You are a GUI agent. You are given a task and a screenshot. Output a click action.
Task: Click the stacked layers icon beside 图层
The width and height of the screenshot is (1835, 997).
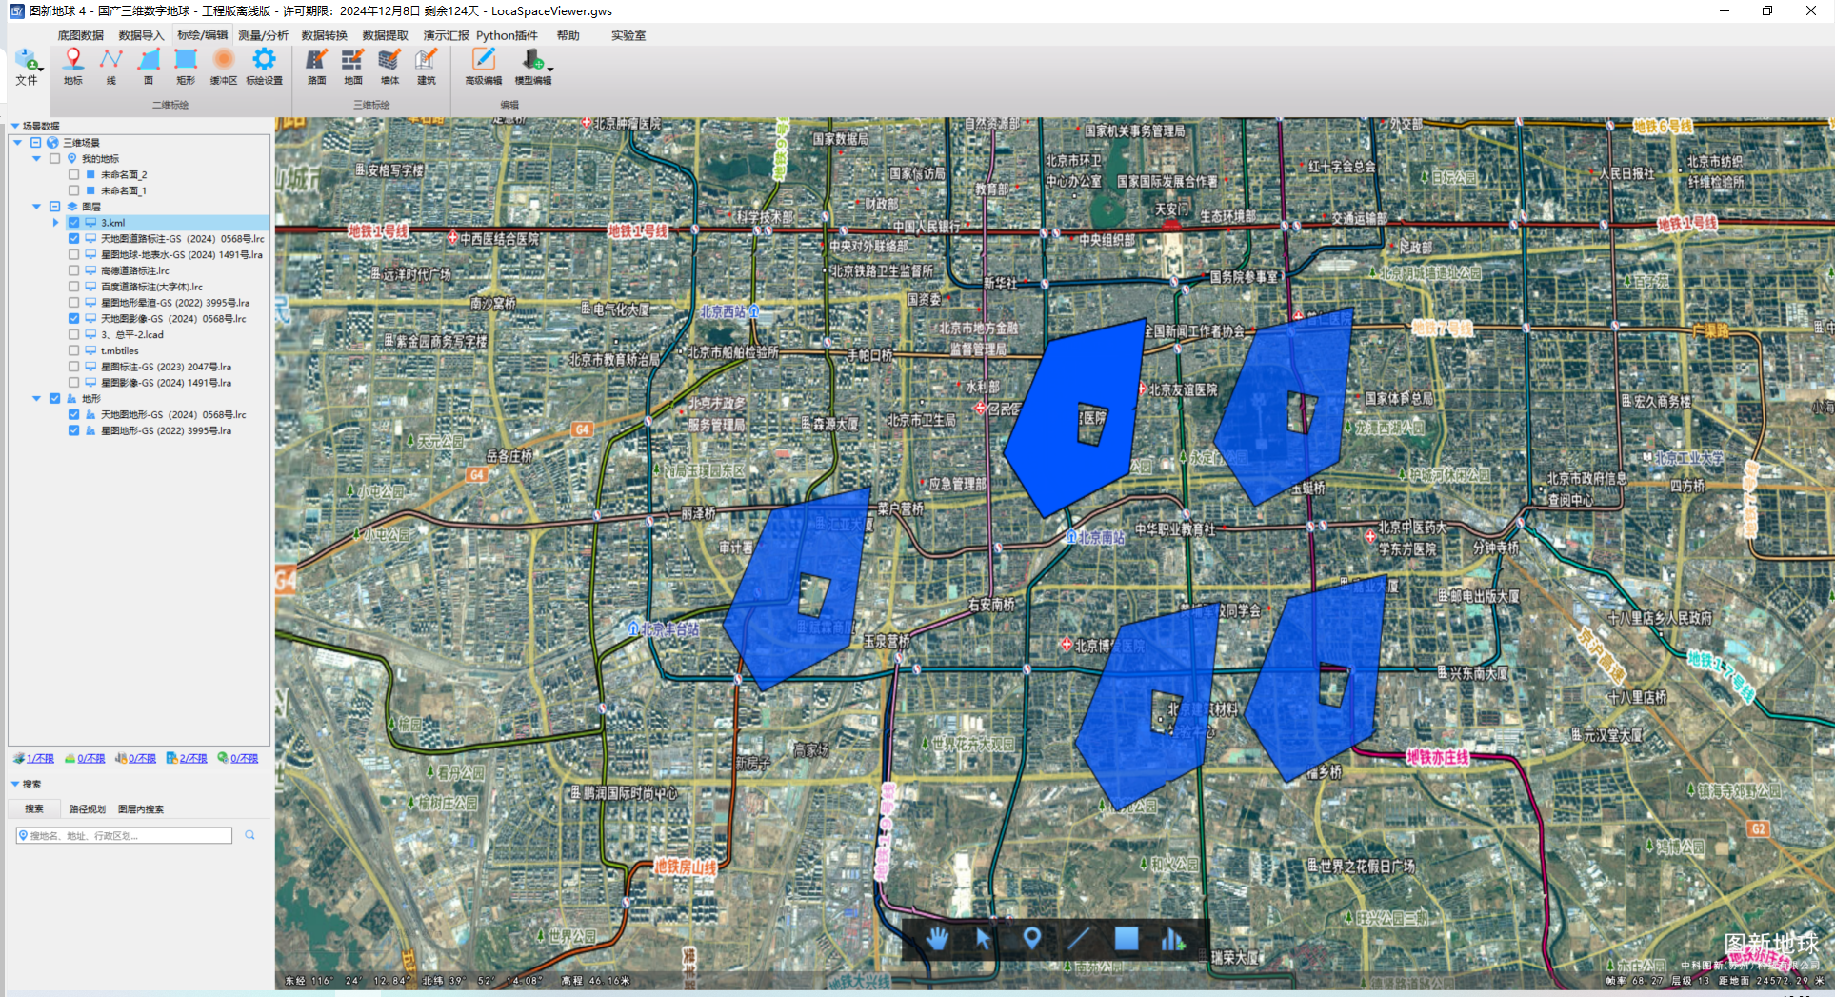tap(72, 207)
